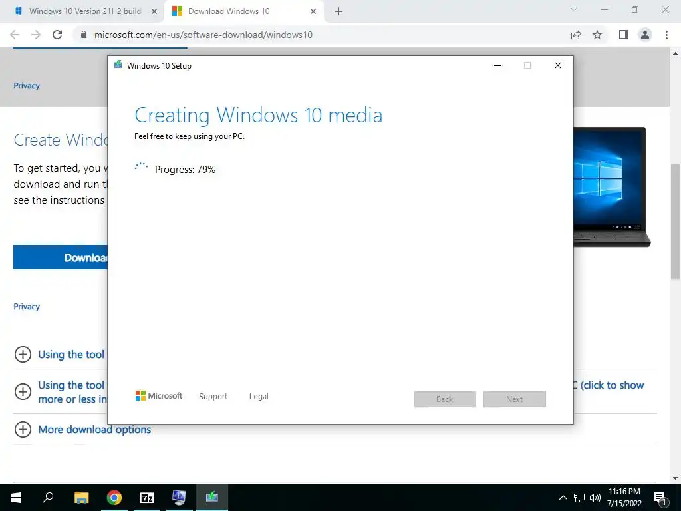Click the Chrome taskbar icon
Image resolution: width=681 pixels, height=511 pixels.
[x=114, y=497]
